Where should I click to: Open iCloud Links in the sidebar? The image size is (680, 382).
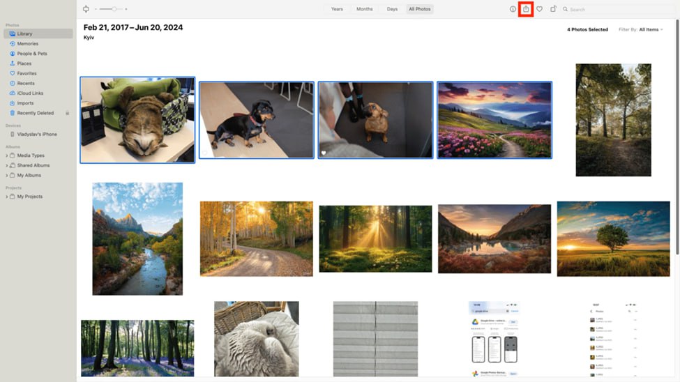click(30, 93)
